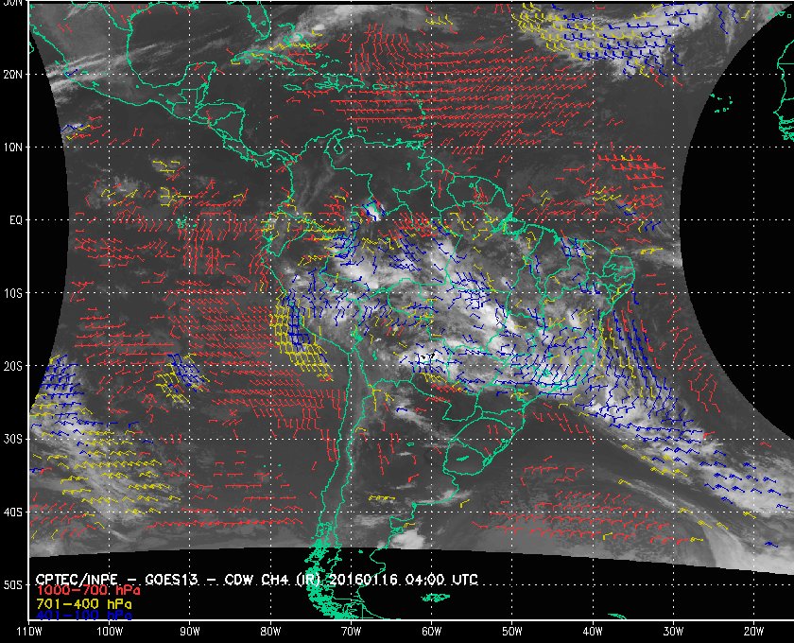The height and width of the screenshot is (643, 794).
Task: Click the 30W longitude label
Action: click(x=673, y=631)
